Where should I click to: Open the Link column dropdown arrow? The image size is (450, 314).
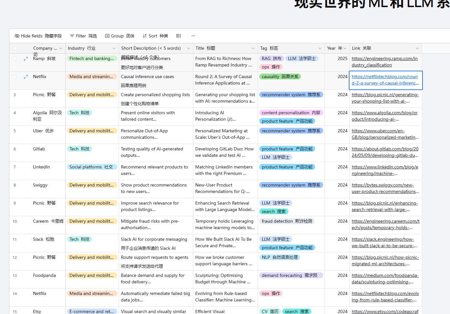[417, 48]
